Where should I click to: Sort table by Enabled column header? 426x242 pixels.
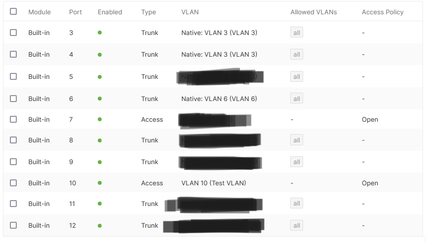pyautogui.click(x=110, y=12)
